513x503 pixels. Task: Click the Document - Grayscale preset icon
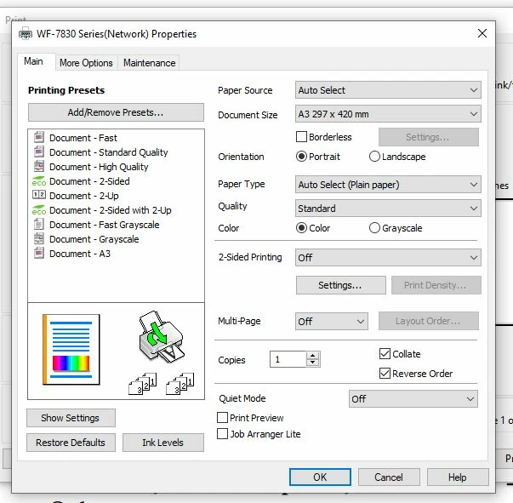tap(39, 238)
